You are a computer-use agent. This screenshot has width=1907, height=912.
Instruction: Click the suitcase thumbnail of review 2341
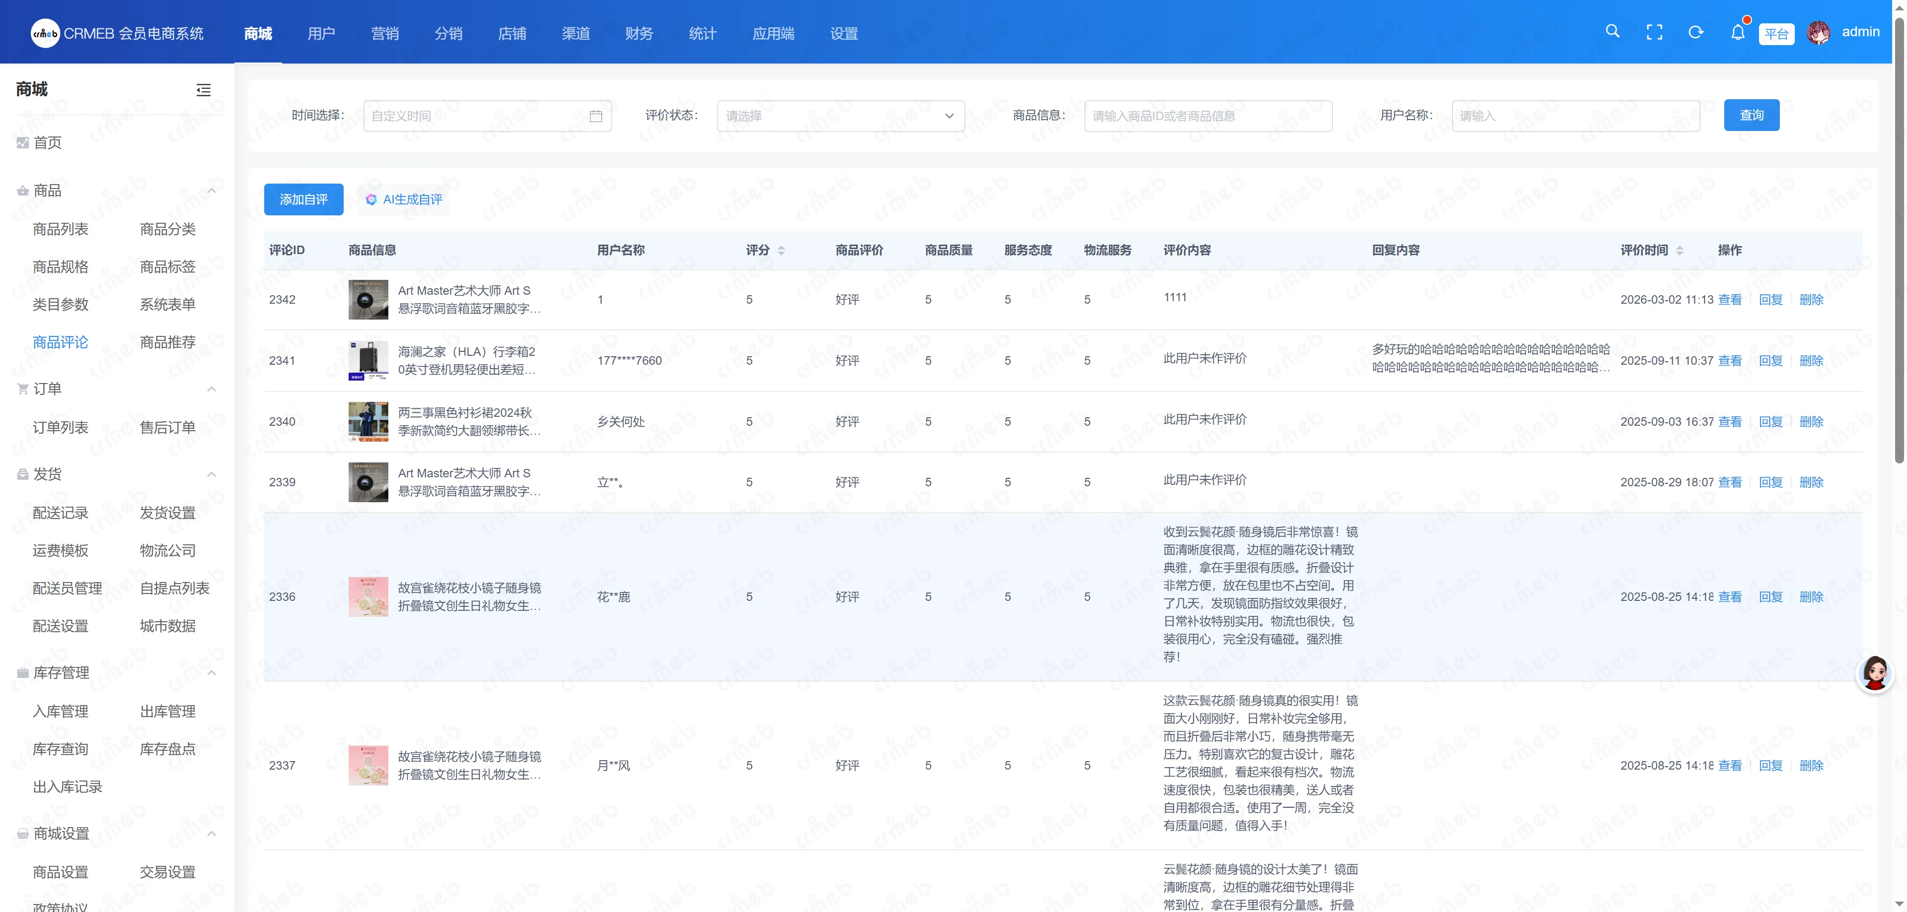pyautogui.click(x=368, y=360)
